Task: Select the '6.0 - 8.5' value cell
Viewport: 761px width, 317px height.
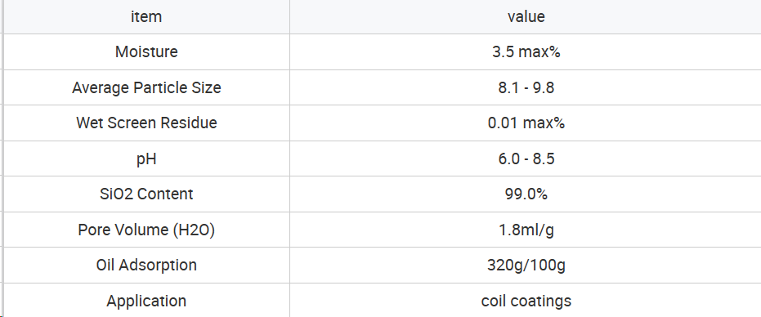Action: tap(526, 158)
